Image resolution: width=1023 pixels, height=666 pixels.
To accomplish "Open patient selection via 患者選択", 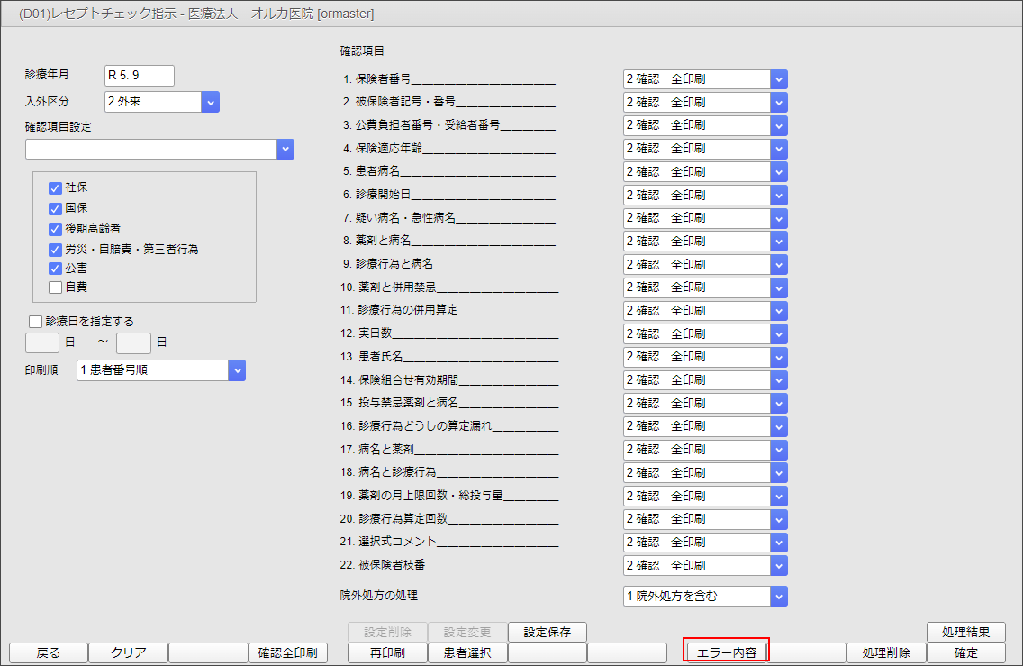I will pos(467,653).
